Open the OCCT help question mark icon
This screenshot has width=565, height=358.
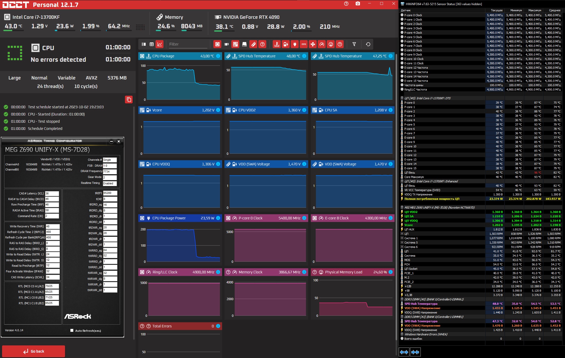click(x=346, y=4)
